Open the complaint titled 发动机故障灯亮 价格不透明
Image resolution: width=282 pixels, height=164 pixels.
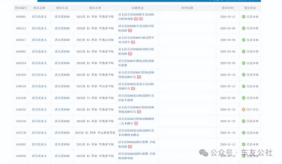coord(136,98)
